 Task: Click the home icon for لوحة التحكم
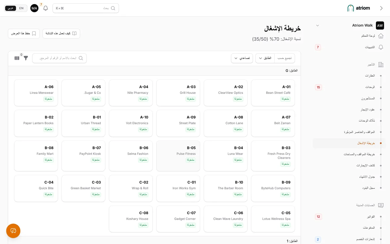point(381,36)
